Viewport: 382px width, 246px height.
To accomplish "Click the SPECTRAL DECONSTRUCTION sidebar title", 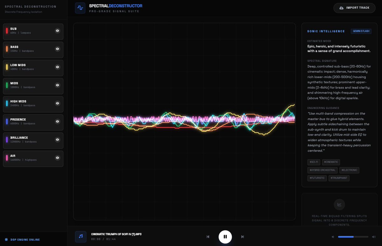I will coord(31,7).
